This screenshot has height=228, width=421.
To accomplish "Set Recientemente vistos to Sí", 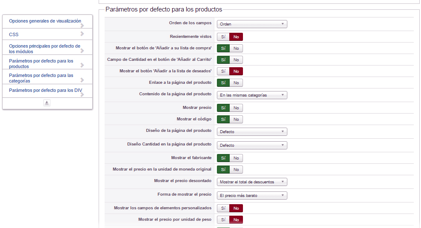I will tap(223, 37).
